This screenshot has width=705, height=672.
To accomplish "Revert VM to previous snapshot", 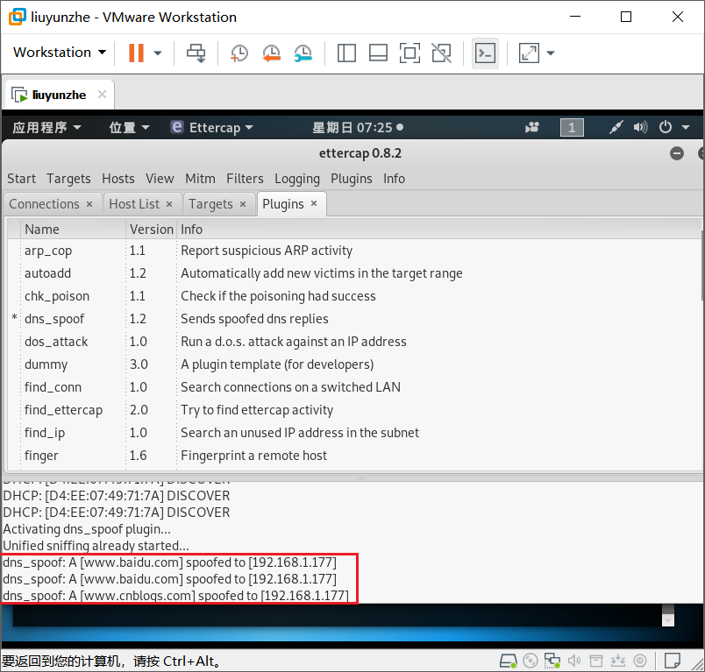I will click(x=271, y=53).
